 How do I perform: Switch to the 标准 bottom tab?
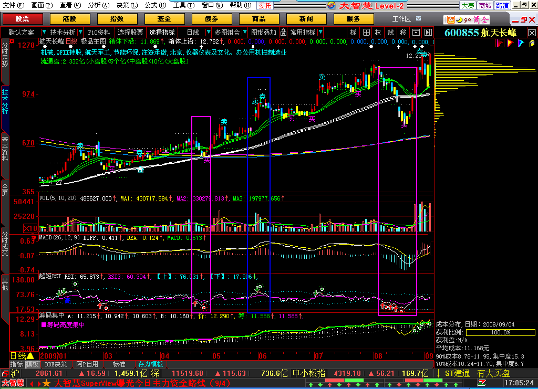click(119, 364)
